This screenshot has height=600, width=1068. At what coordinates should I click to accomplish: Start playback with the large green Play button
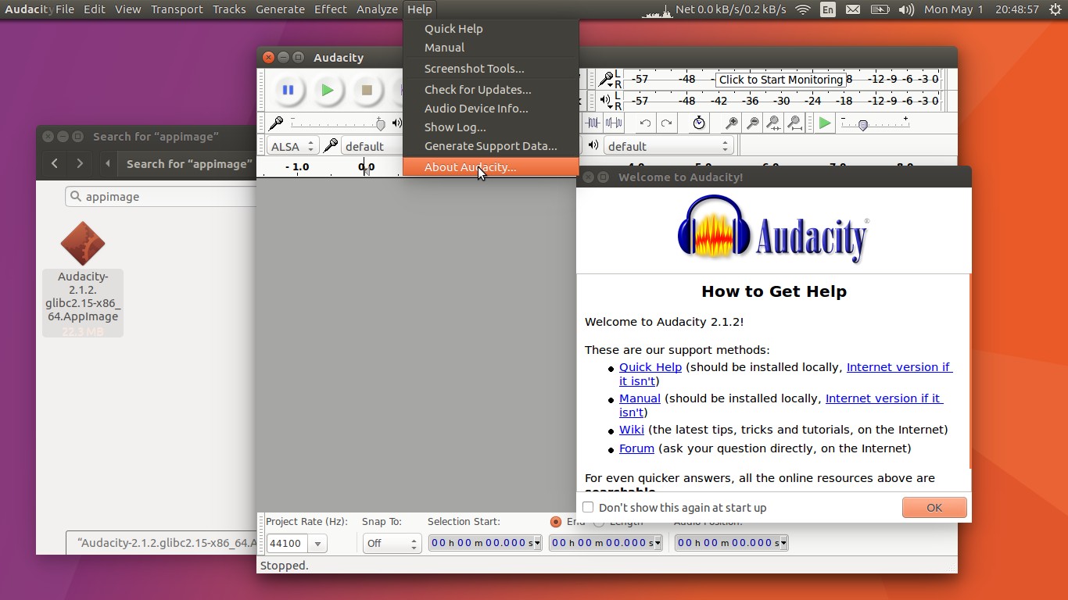[x=328, y=91]
